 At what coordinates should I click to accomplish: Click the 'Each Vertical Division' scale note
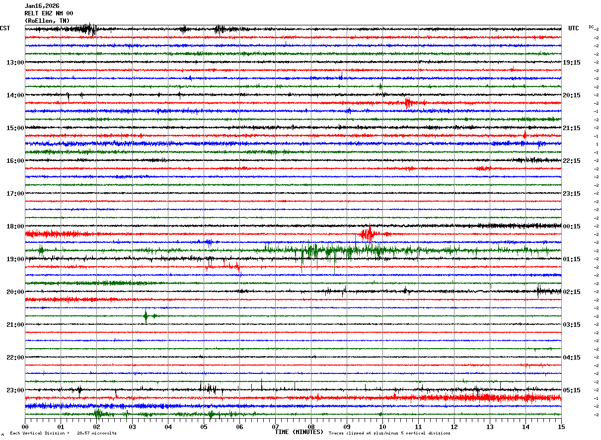pos(64,433)
